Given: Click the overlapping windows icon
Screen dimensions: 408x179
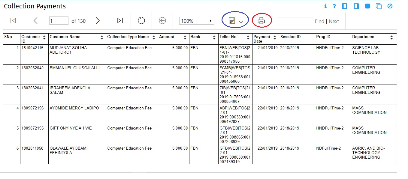Looking at the screenshot, I should 379,6.
